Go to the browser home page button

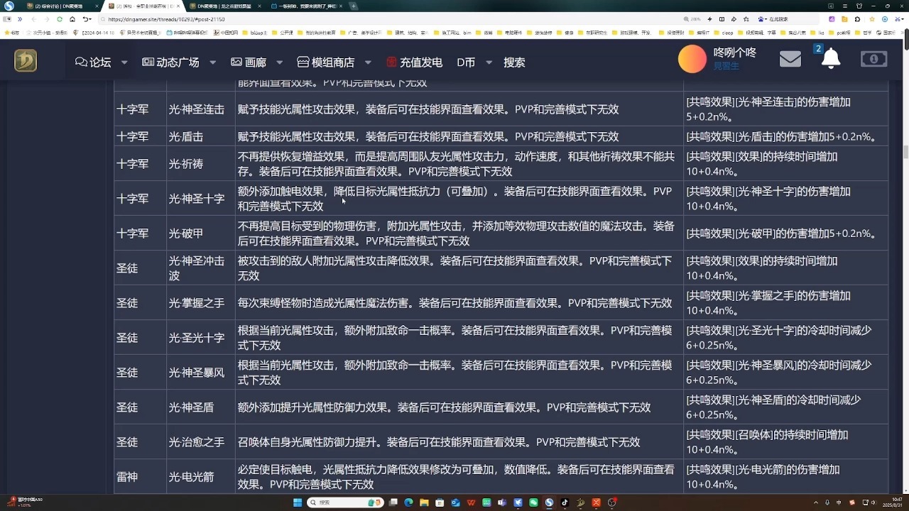point(72,19)
